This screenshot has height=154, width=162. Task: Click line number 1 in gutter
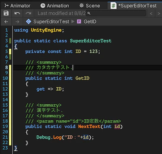click(x=6, y=30)
